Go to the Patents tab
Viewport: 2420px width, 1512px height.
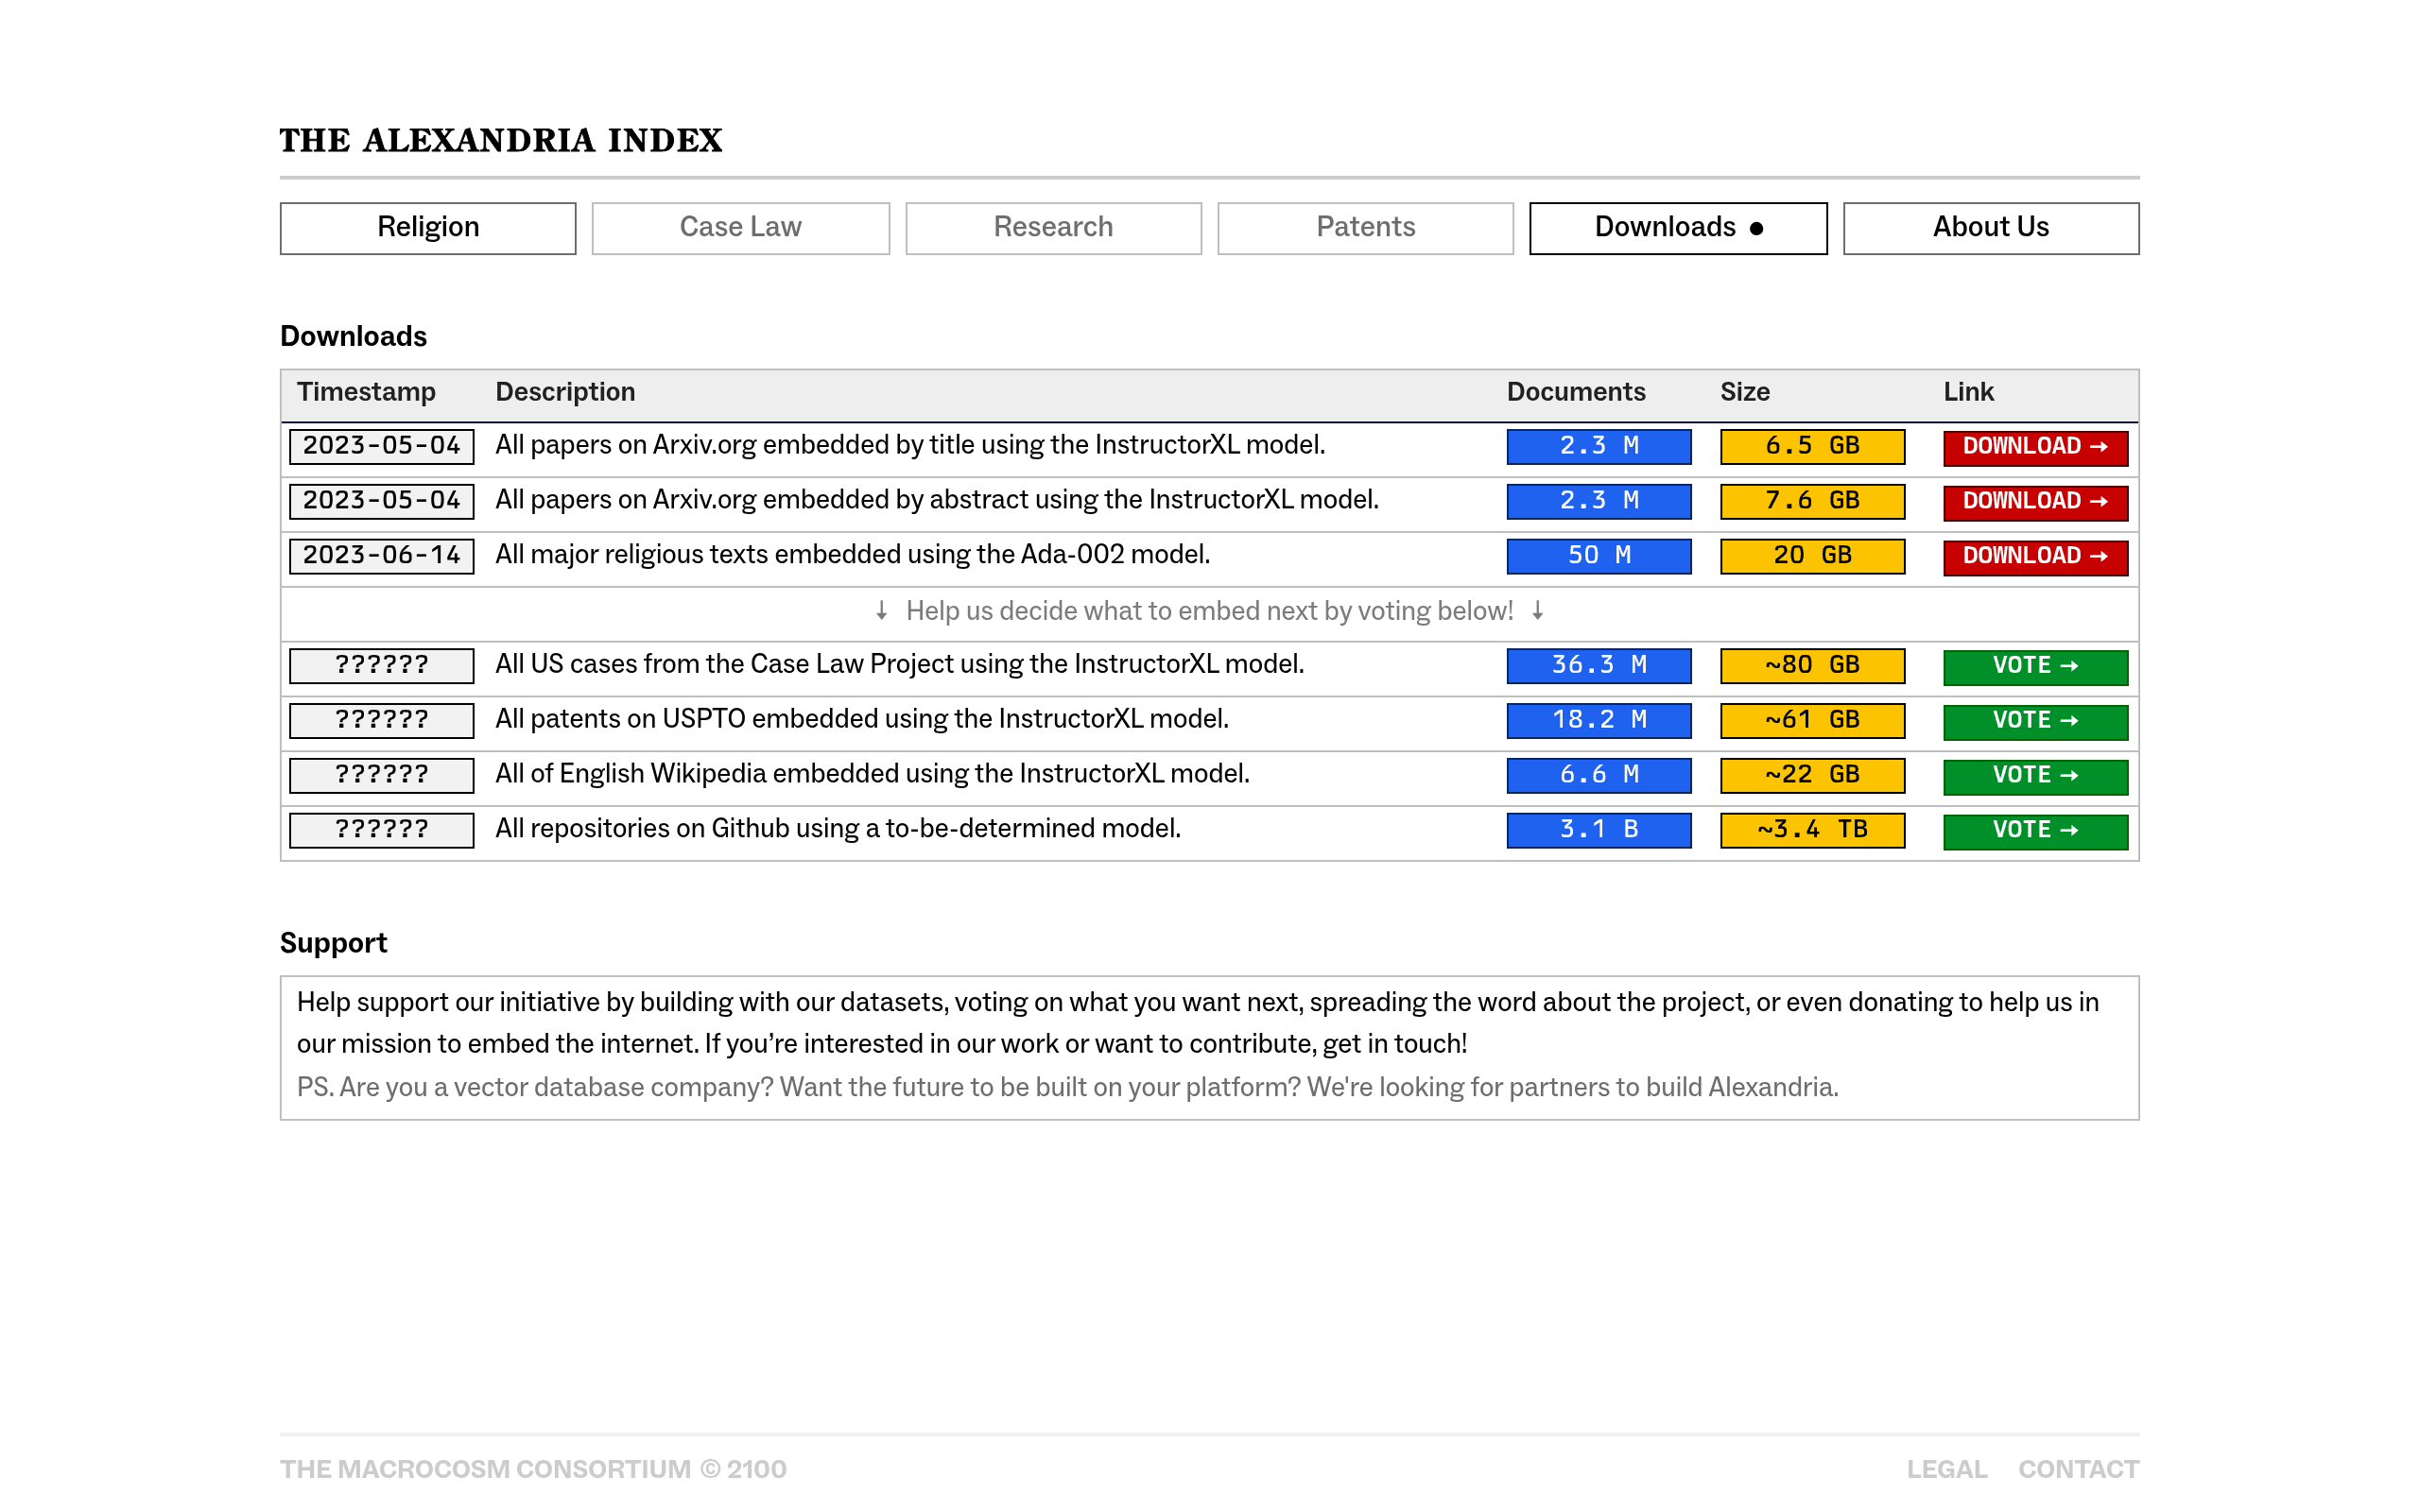(x=1365, y=228)
